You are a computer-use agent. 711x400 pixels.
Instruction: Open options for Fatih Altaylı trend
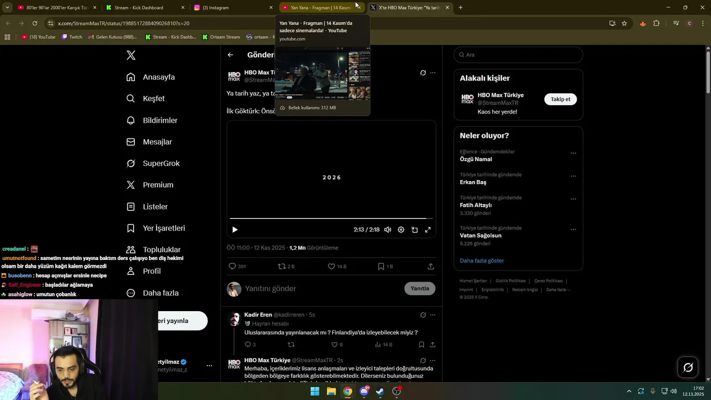click(573, 199)
